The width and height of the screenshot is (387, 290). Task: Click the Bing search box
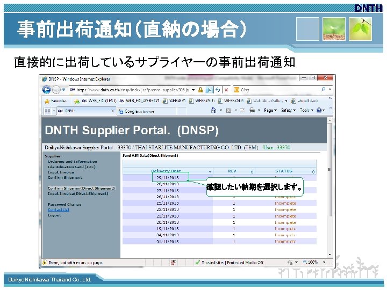(276, 90)
